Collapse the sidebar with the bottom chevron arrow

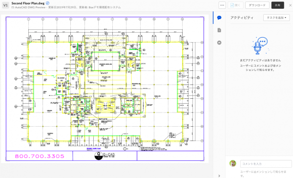(219, 176)
